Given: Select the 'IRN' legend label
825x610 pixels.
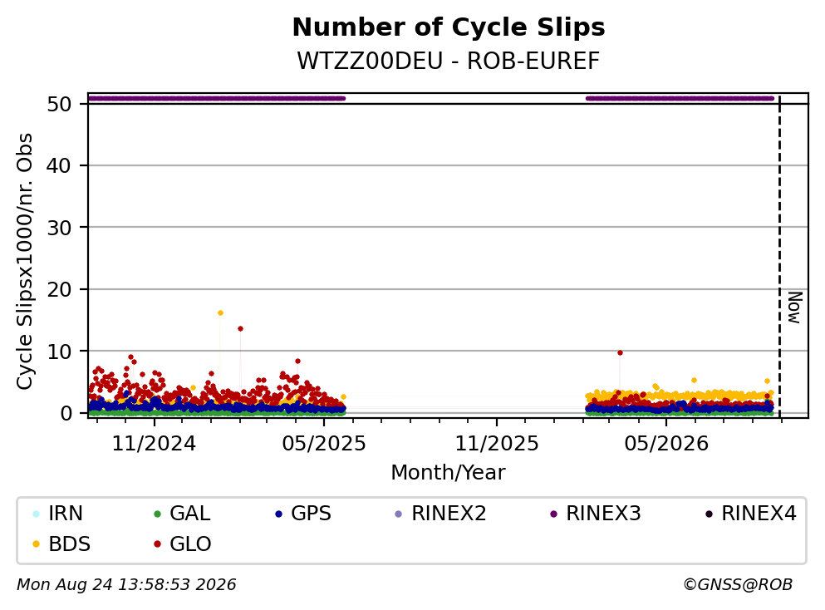Looking at the screenshot, I should click(66, 514).
